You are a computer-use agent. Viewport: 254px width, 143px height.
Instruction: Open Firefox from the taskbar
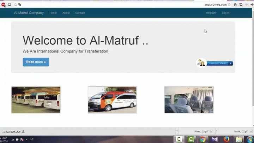226,139
